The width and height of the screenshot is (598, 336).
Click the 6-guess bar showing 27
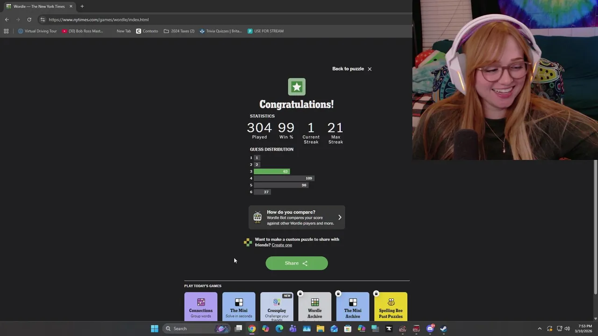pyautogui.click(x=262, y=192)
